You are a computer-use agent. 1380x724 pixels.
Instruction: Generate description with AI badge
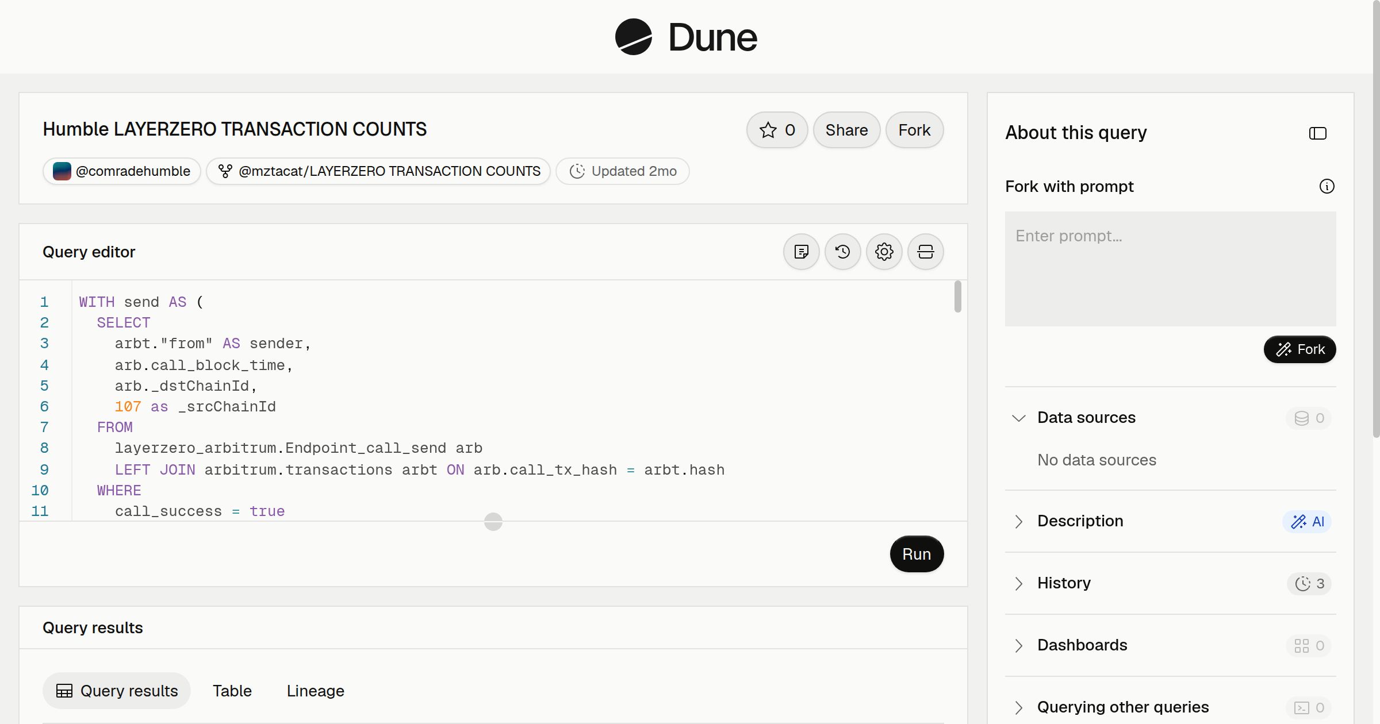point(1307,521)
